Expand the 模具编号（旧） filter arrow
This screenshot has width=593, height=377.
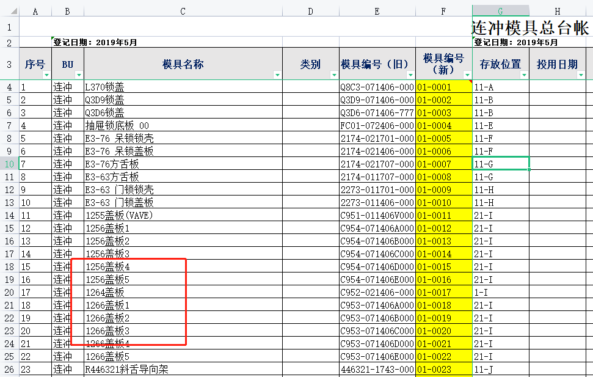pos(410,75)
